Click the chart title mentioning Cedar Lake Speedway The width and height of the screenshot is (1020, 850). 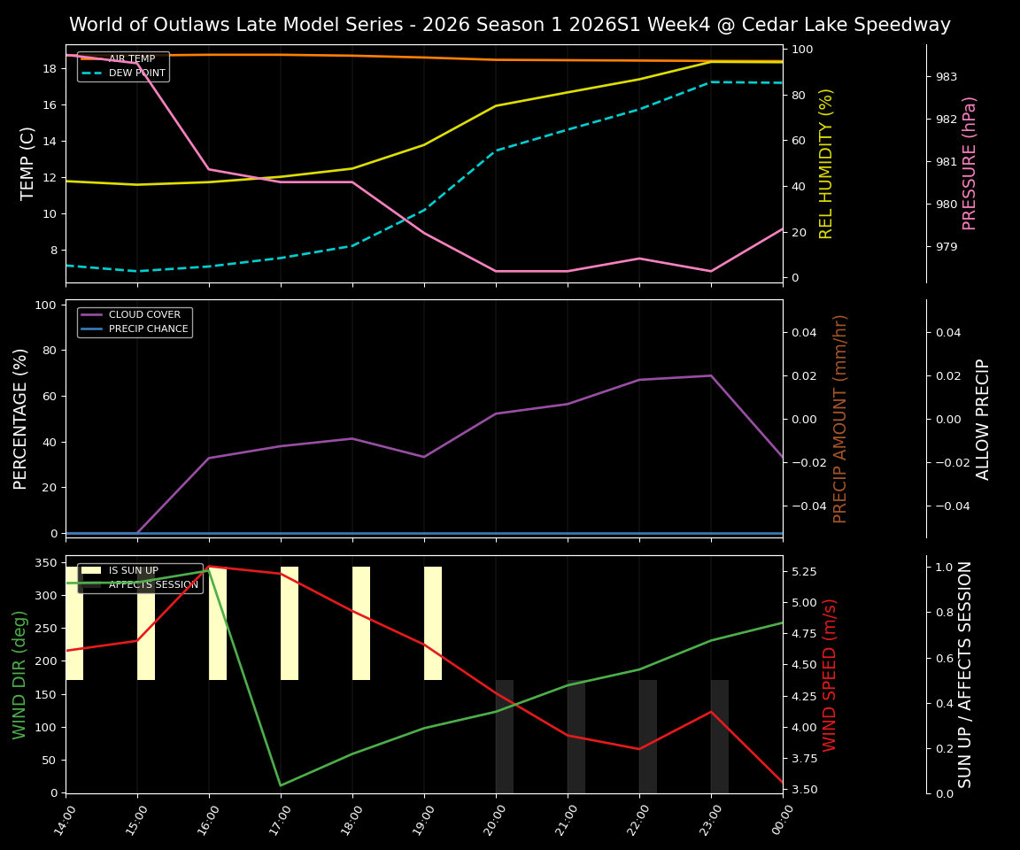click(x=510, y=25)
